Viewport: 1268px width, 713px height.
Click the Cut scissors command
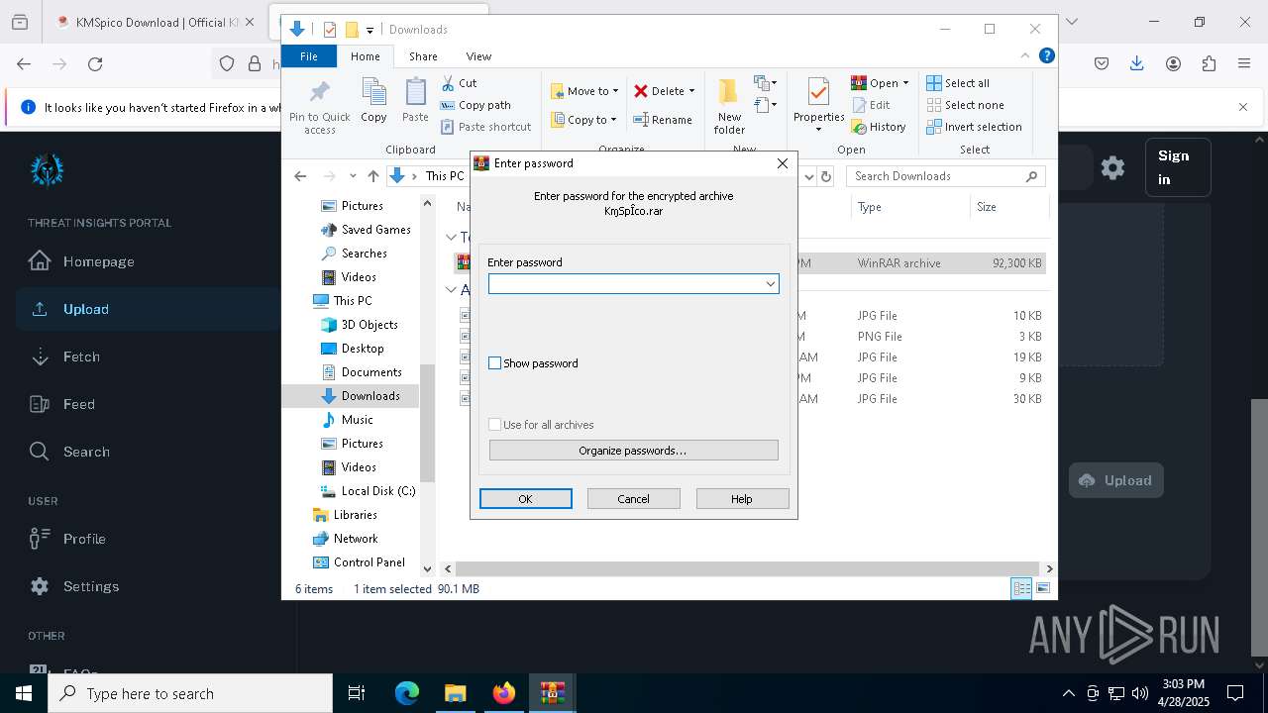point(459,83)
